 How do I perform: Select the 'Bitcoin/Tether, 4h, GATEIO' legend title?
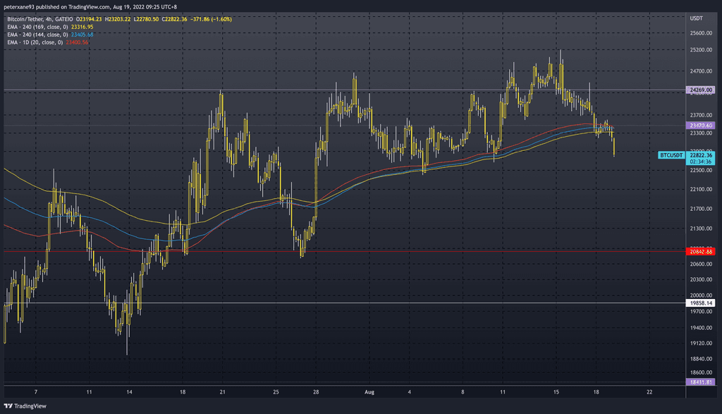click(x=40, y=19)
